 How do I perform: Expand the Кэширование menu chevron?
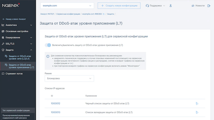31,37
